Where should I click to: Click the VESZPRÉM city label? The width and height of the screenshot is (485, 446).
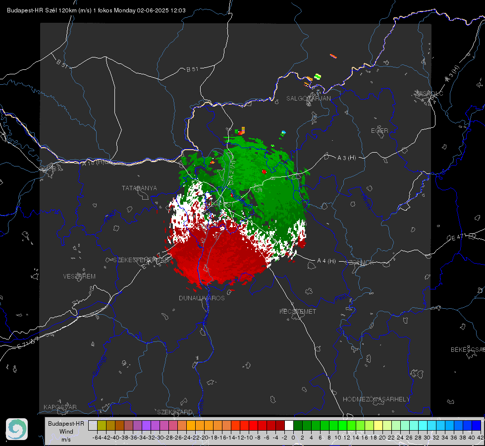coord(79,276)
